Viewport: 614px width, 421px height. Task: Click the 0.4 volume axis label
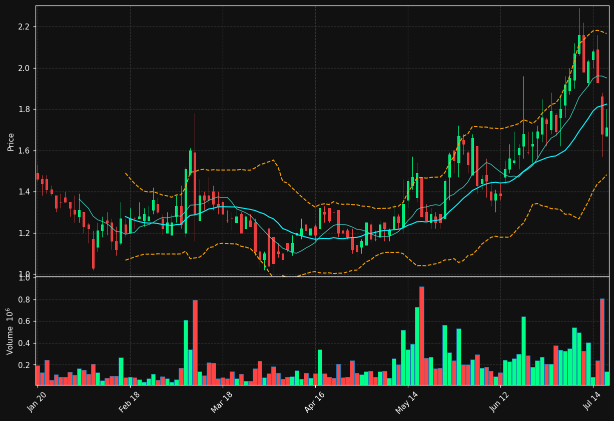[25, 343]
